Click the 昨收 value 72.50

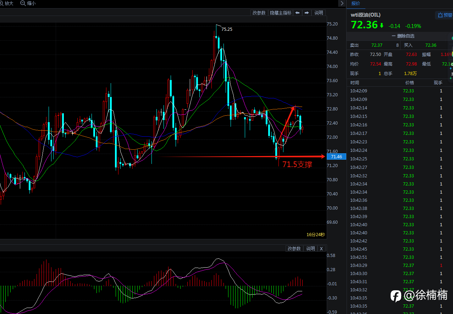375,55
